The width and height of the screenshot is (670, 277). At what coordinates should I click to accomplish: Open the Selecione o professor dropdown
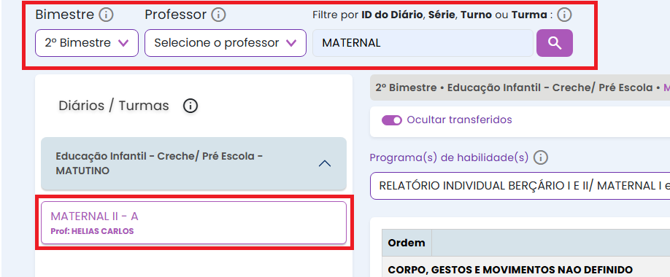tap(226, 43)
